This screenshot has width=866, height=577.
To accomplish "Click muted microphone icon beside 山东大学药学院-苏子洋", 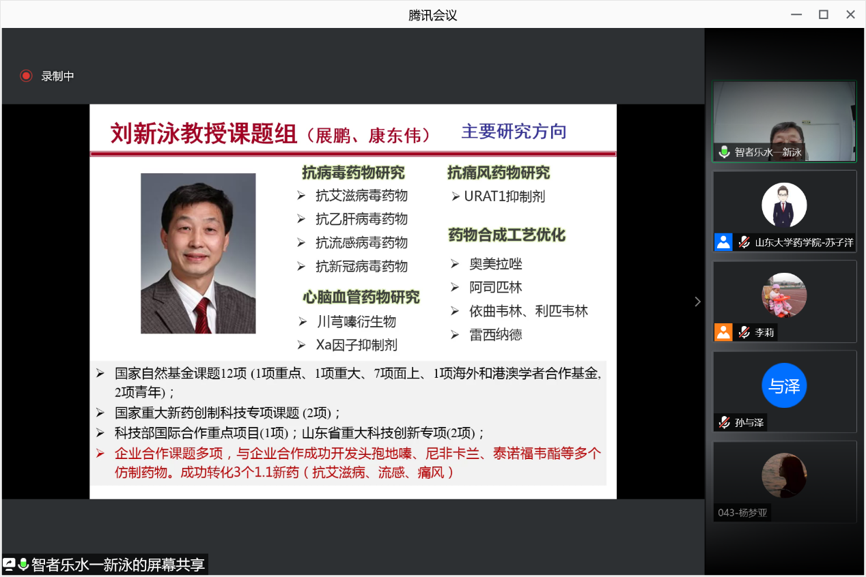I will click(x=744, y=242).
